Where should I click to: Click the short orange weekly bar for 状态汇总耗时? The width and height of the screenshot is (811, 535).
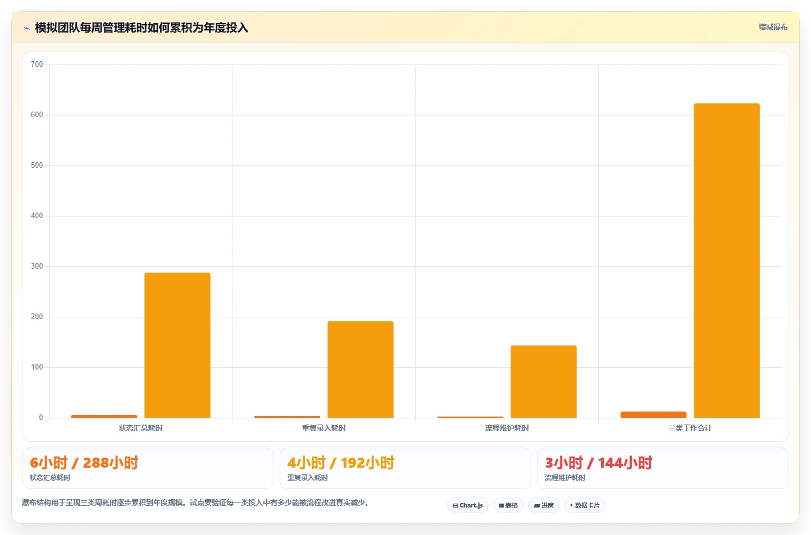[104, 416]
